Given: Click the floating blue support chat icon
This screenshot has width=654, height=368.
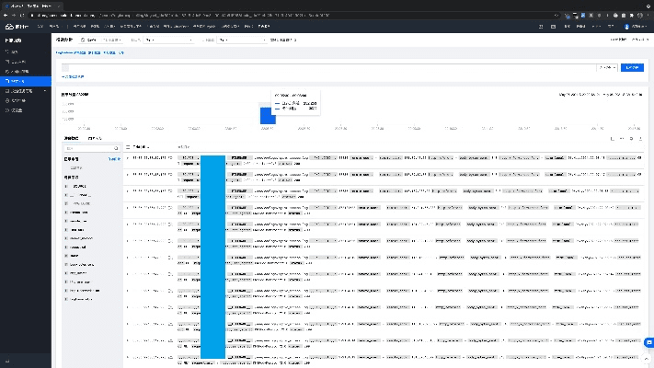Looking at the screenshot, I should [648, 342].
